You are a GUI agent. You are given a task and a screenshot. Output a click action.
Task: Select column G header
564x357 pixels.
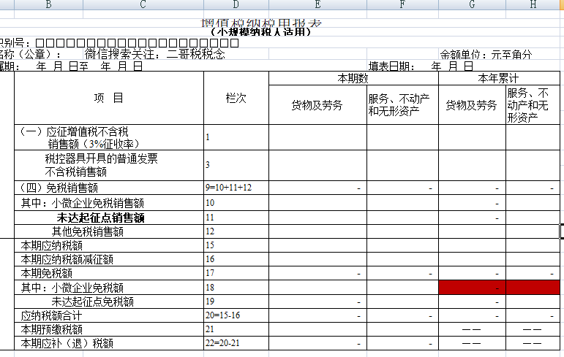tap(472, 4)
